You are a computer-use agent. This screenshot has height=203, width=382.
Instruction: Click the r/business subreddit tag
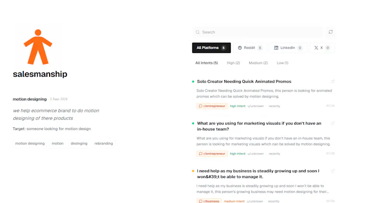coord(209,201)
